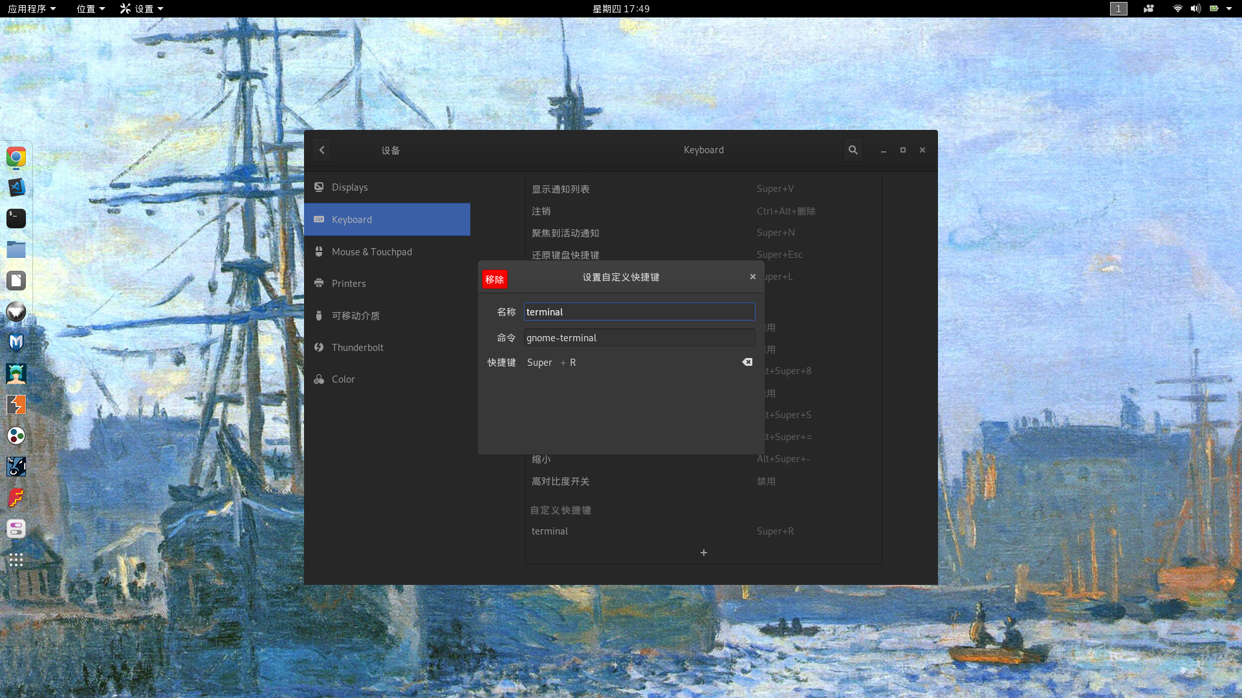Open the 应用程序 Applications menu

(32, 8)
